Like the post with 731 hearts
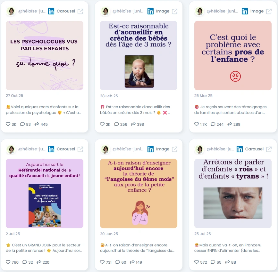 (102, 262)
